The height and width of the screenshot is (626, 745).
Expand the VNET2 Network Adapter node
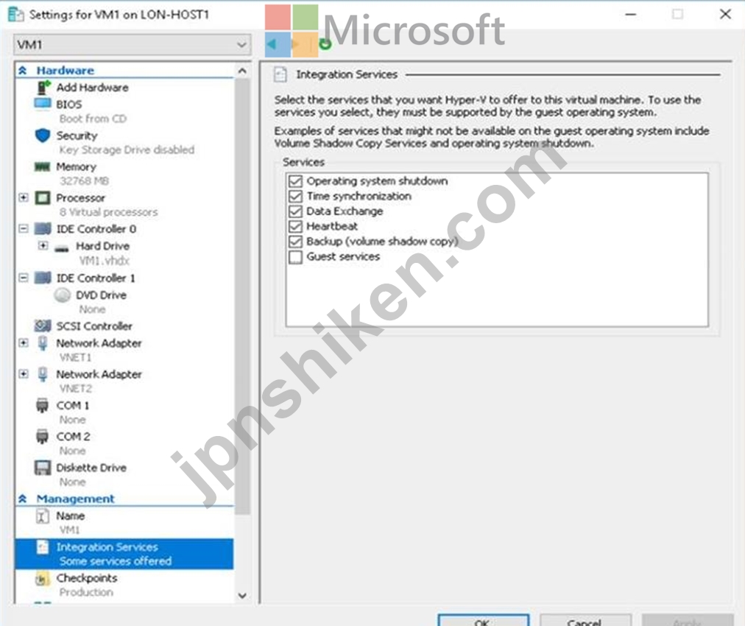tap(24, 374)
